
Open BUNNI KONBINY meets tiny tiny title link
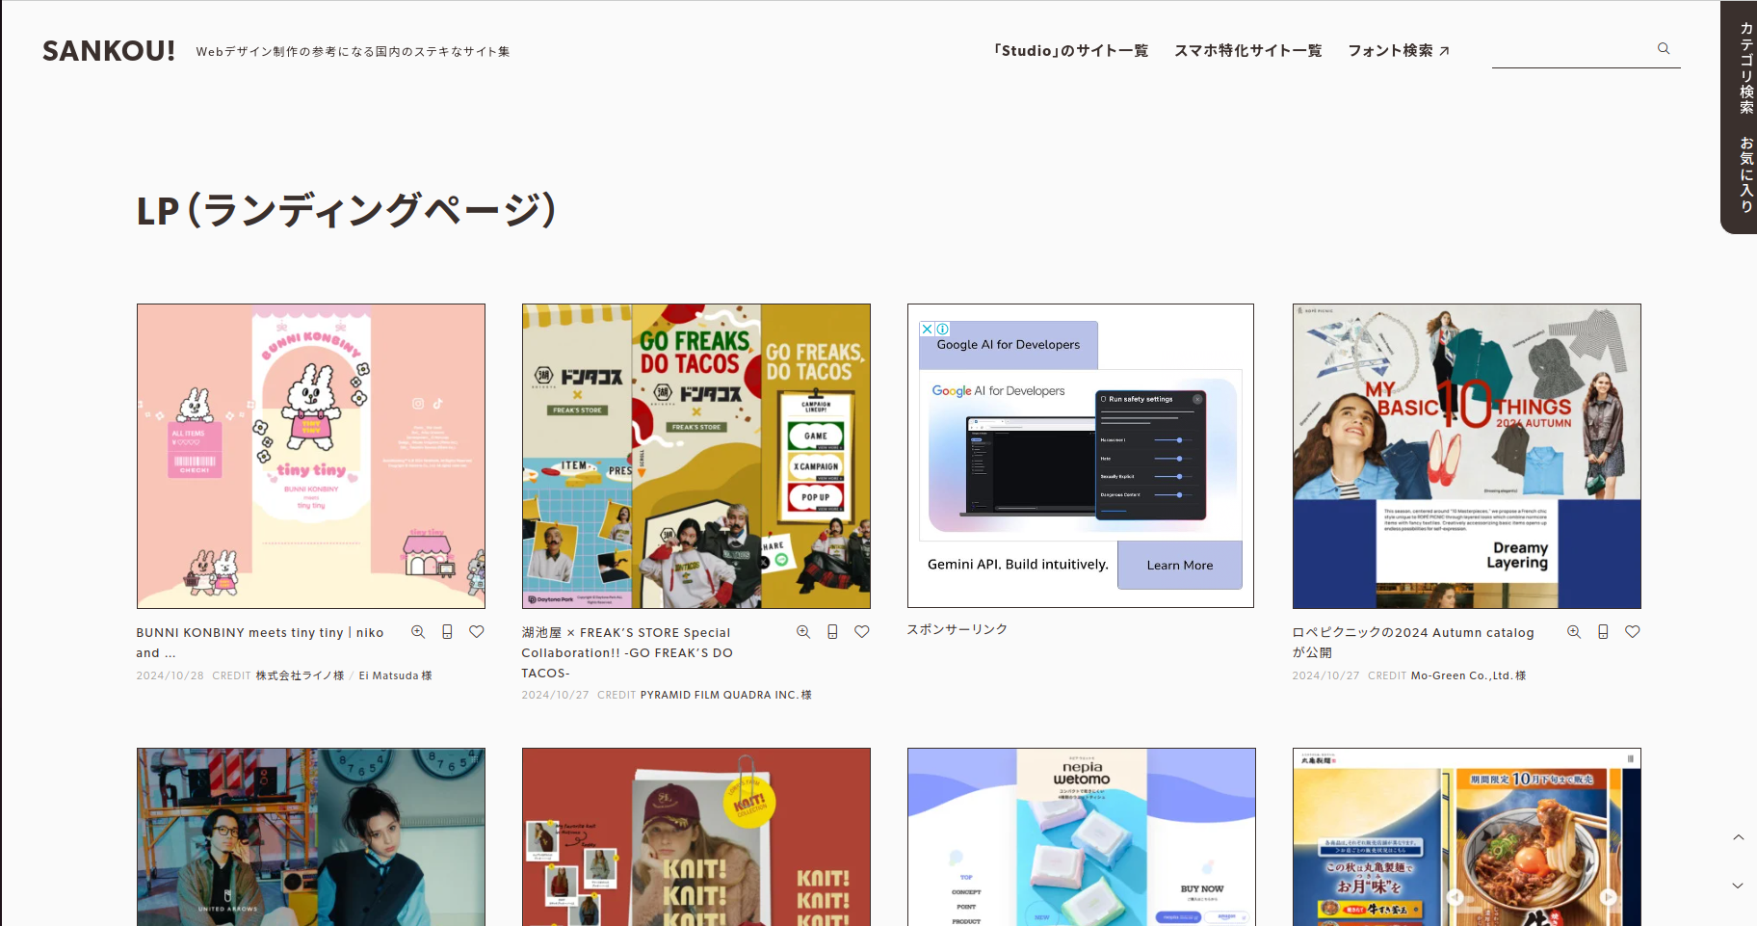[260, 643]
